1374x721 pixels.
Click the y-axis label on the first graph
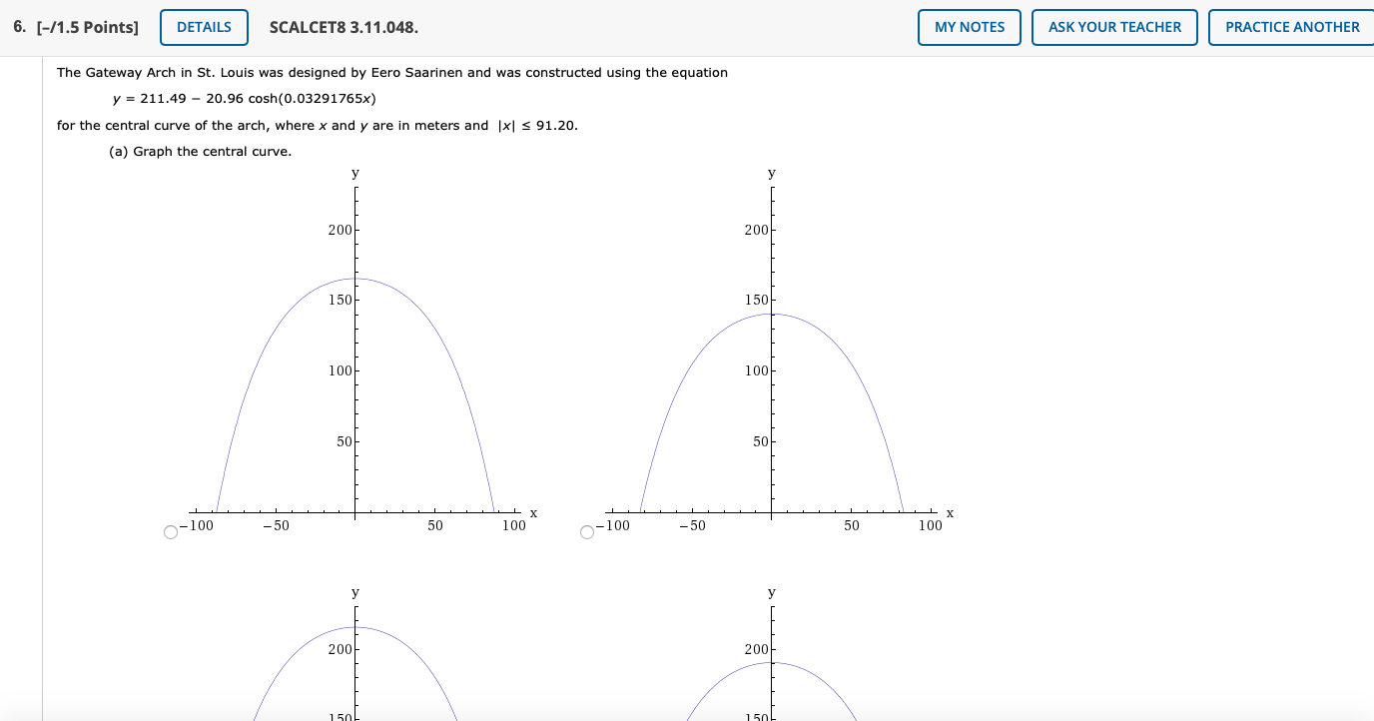(x=353, y=173)
